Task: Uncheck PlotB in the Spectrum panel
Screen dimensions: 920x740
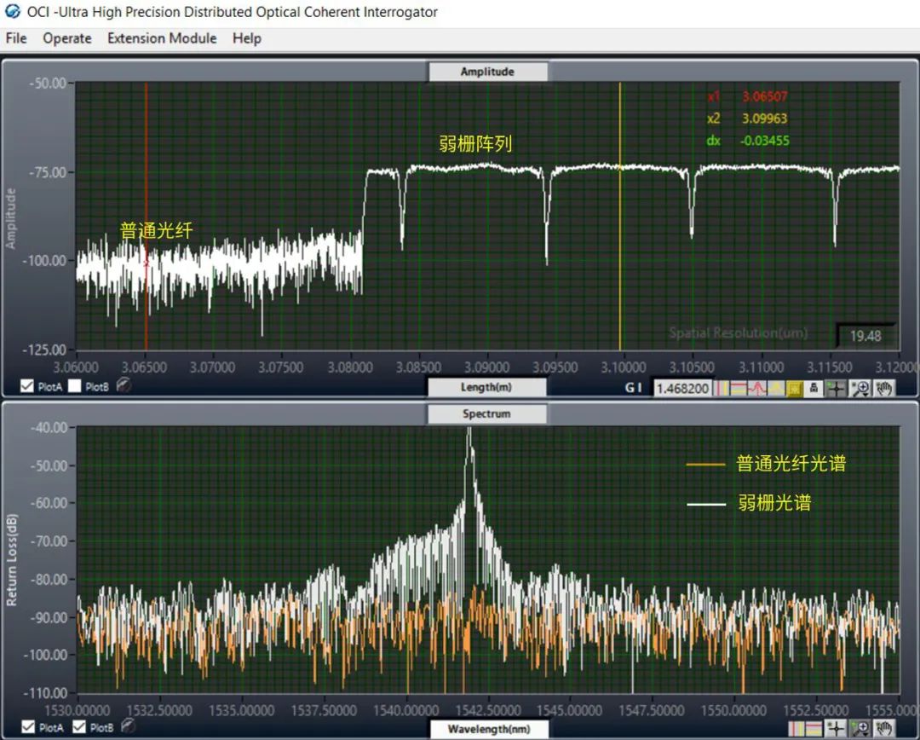Action: (x=78, y=727)
